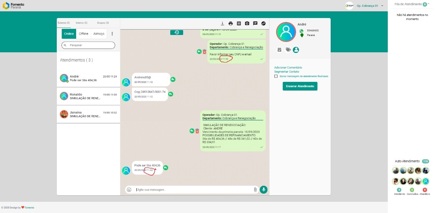Screen dimensions: 435x213
Task: Set status to Almoço
Action: point(99,34)
